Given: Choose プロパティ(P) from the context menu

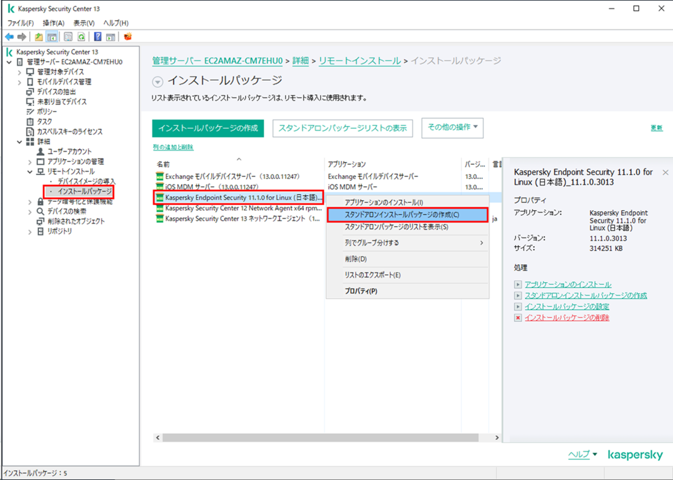Looking at the screenshot, I should tap(407, 291).
